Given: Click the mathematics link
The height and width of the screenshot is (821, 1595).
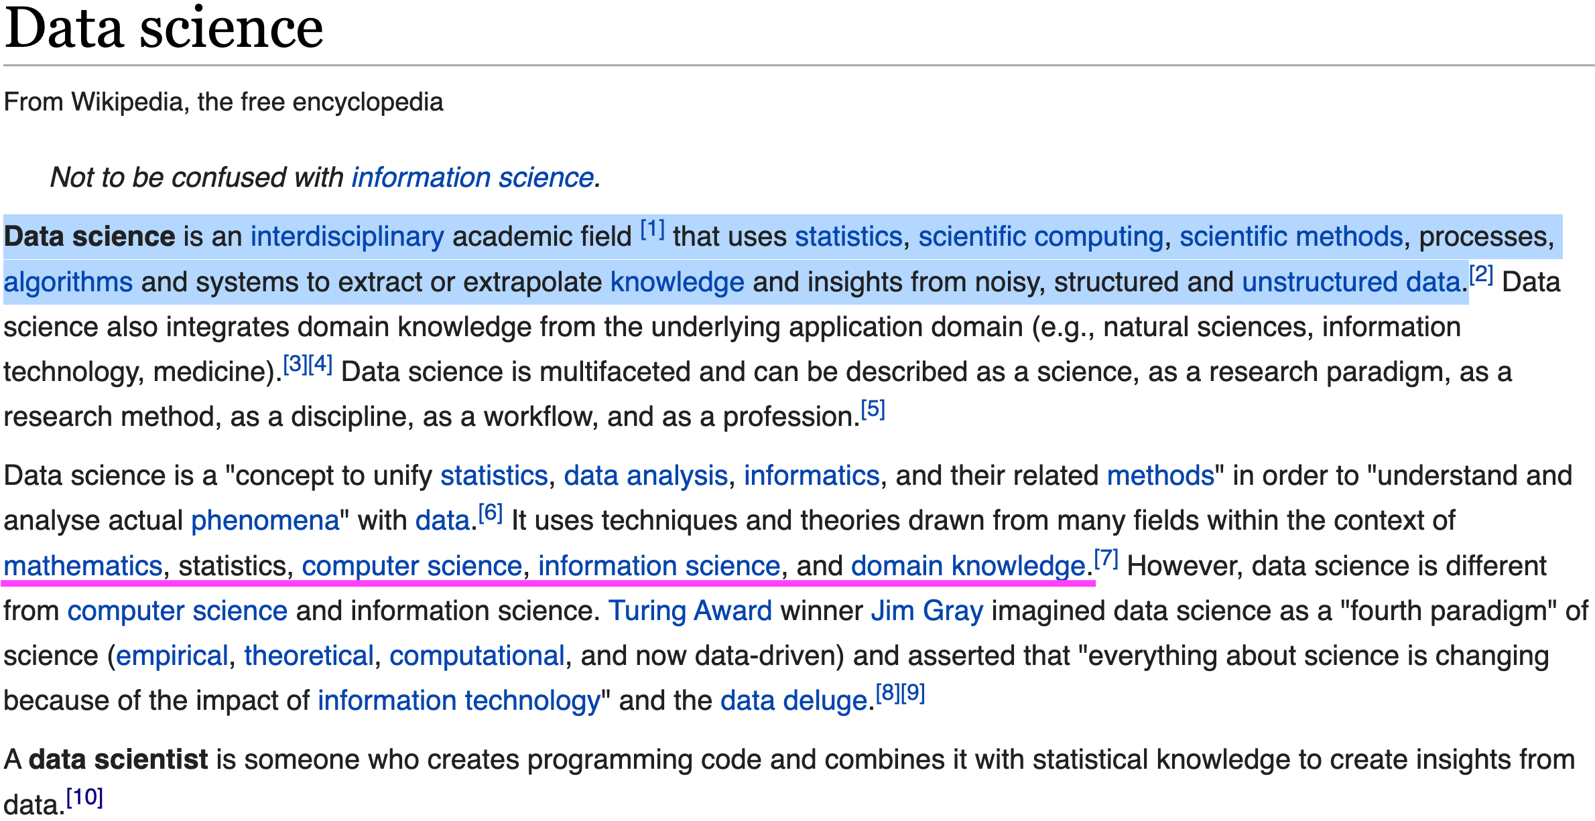Looking at the screenshot, I should tap(83, 567).
